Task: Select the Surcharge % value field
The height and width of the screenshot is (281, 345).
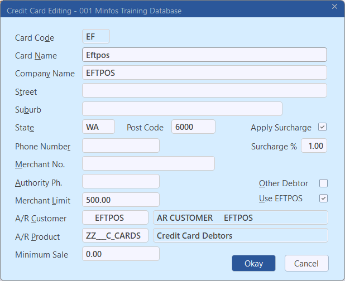Action: [314, 146]
